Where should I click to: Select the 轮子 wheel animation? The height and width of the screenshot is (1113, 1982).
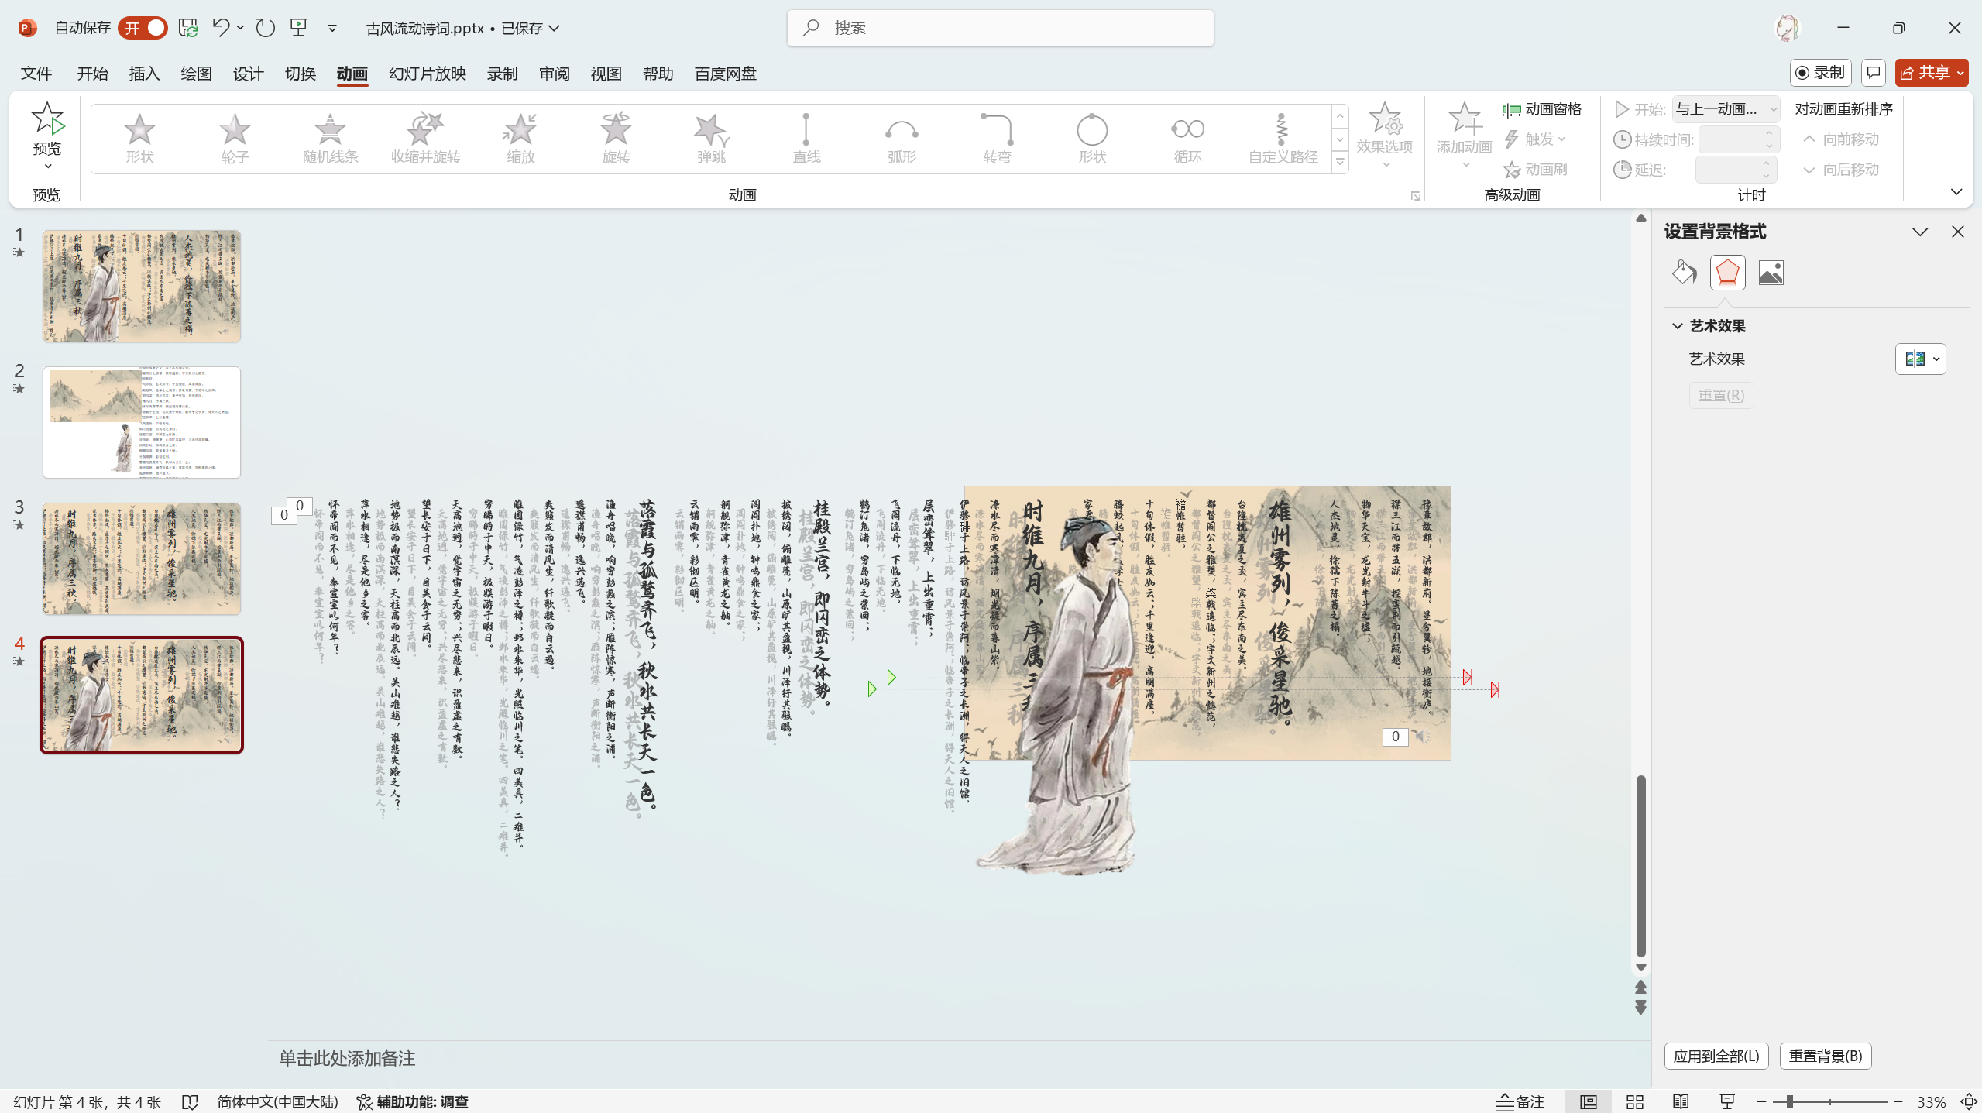[x=235, y=139]
